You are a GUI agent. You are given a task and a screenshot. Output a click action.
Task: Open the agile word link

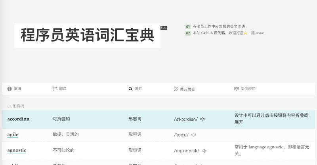[13, 135]
